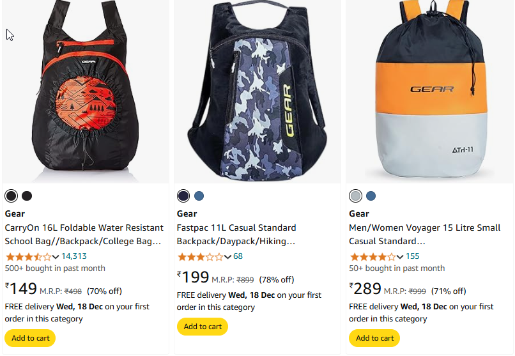Add the ₹199 Fastpac backpack to cart

(203, 327)
